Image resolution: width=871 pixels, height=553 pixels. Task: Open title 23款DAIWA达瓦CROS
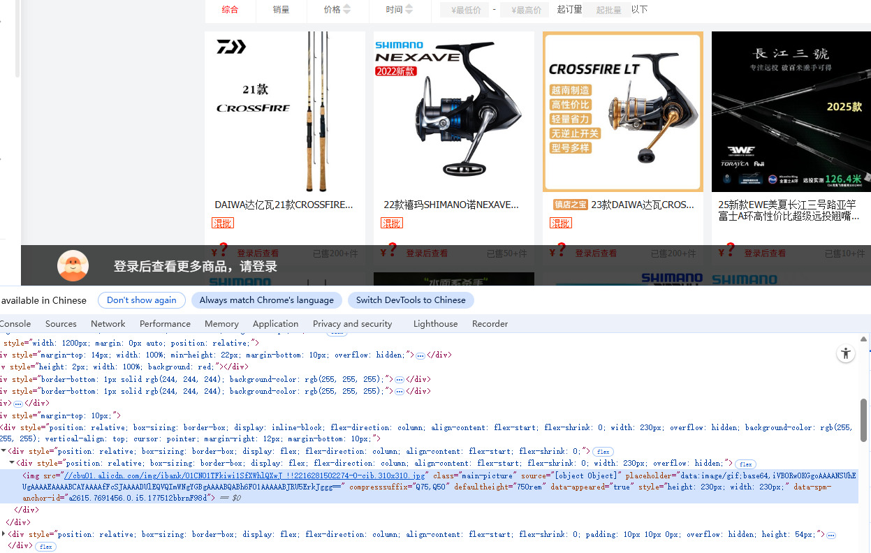pos(643,205)
